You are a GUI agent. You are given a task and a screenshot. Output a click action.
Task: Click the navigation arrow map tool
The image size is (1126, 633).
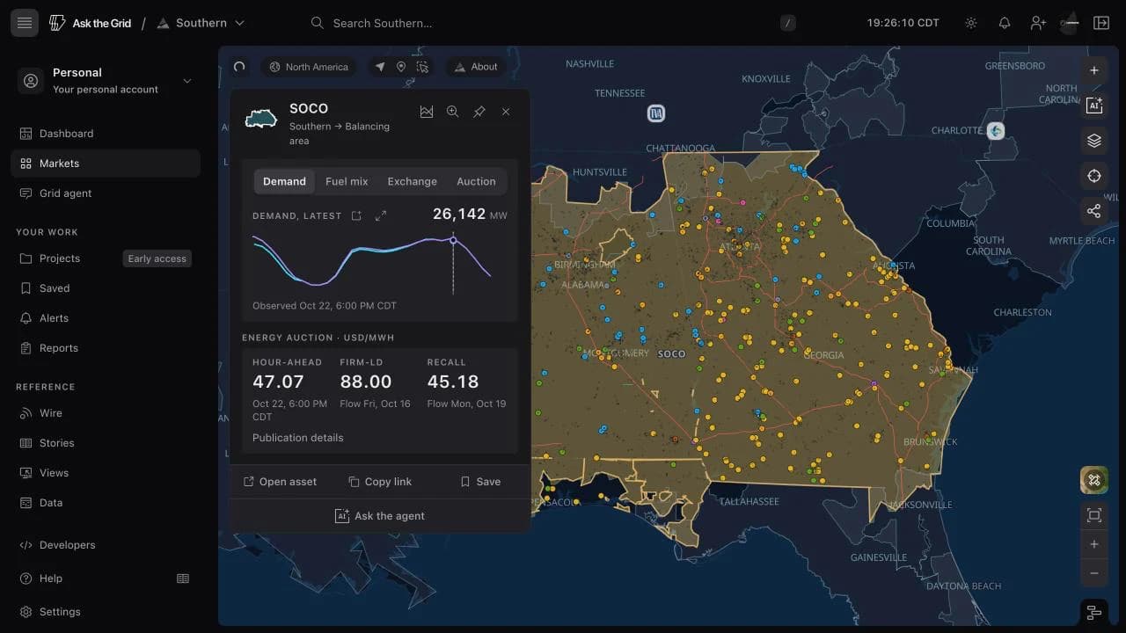380,67
